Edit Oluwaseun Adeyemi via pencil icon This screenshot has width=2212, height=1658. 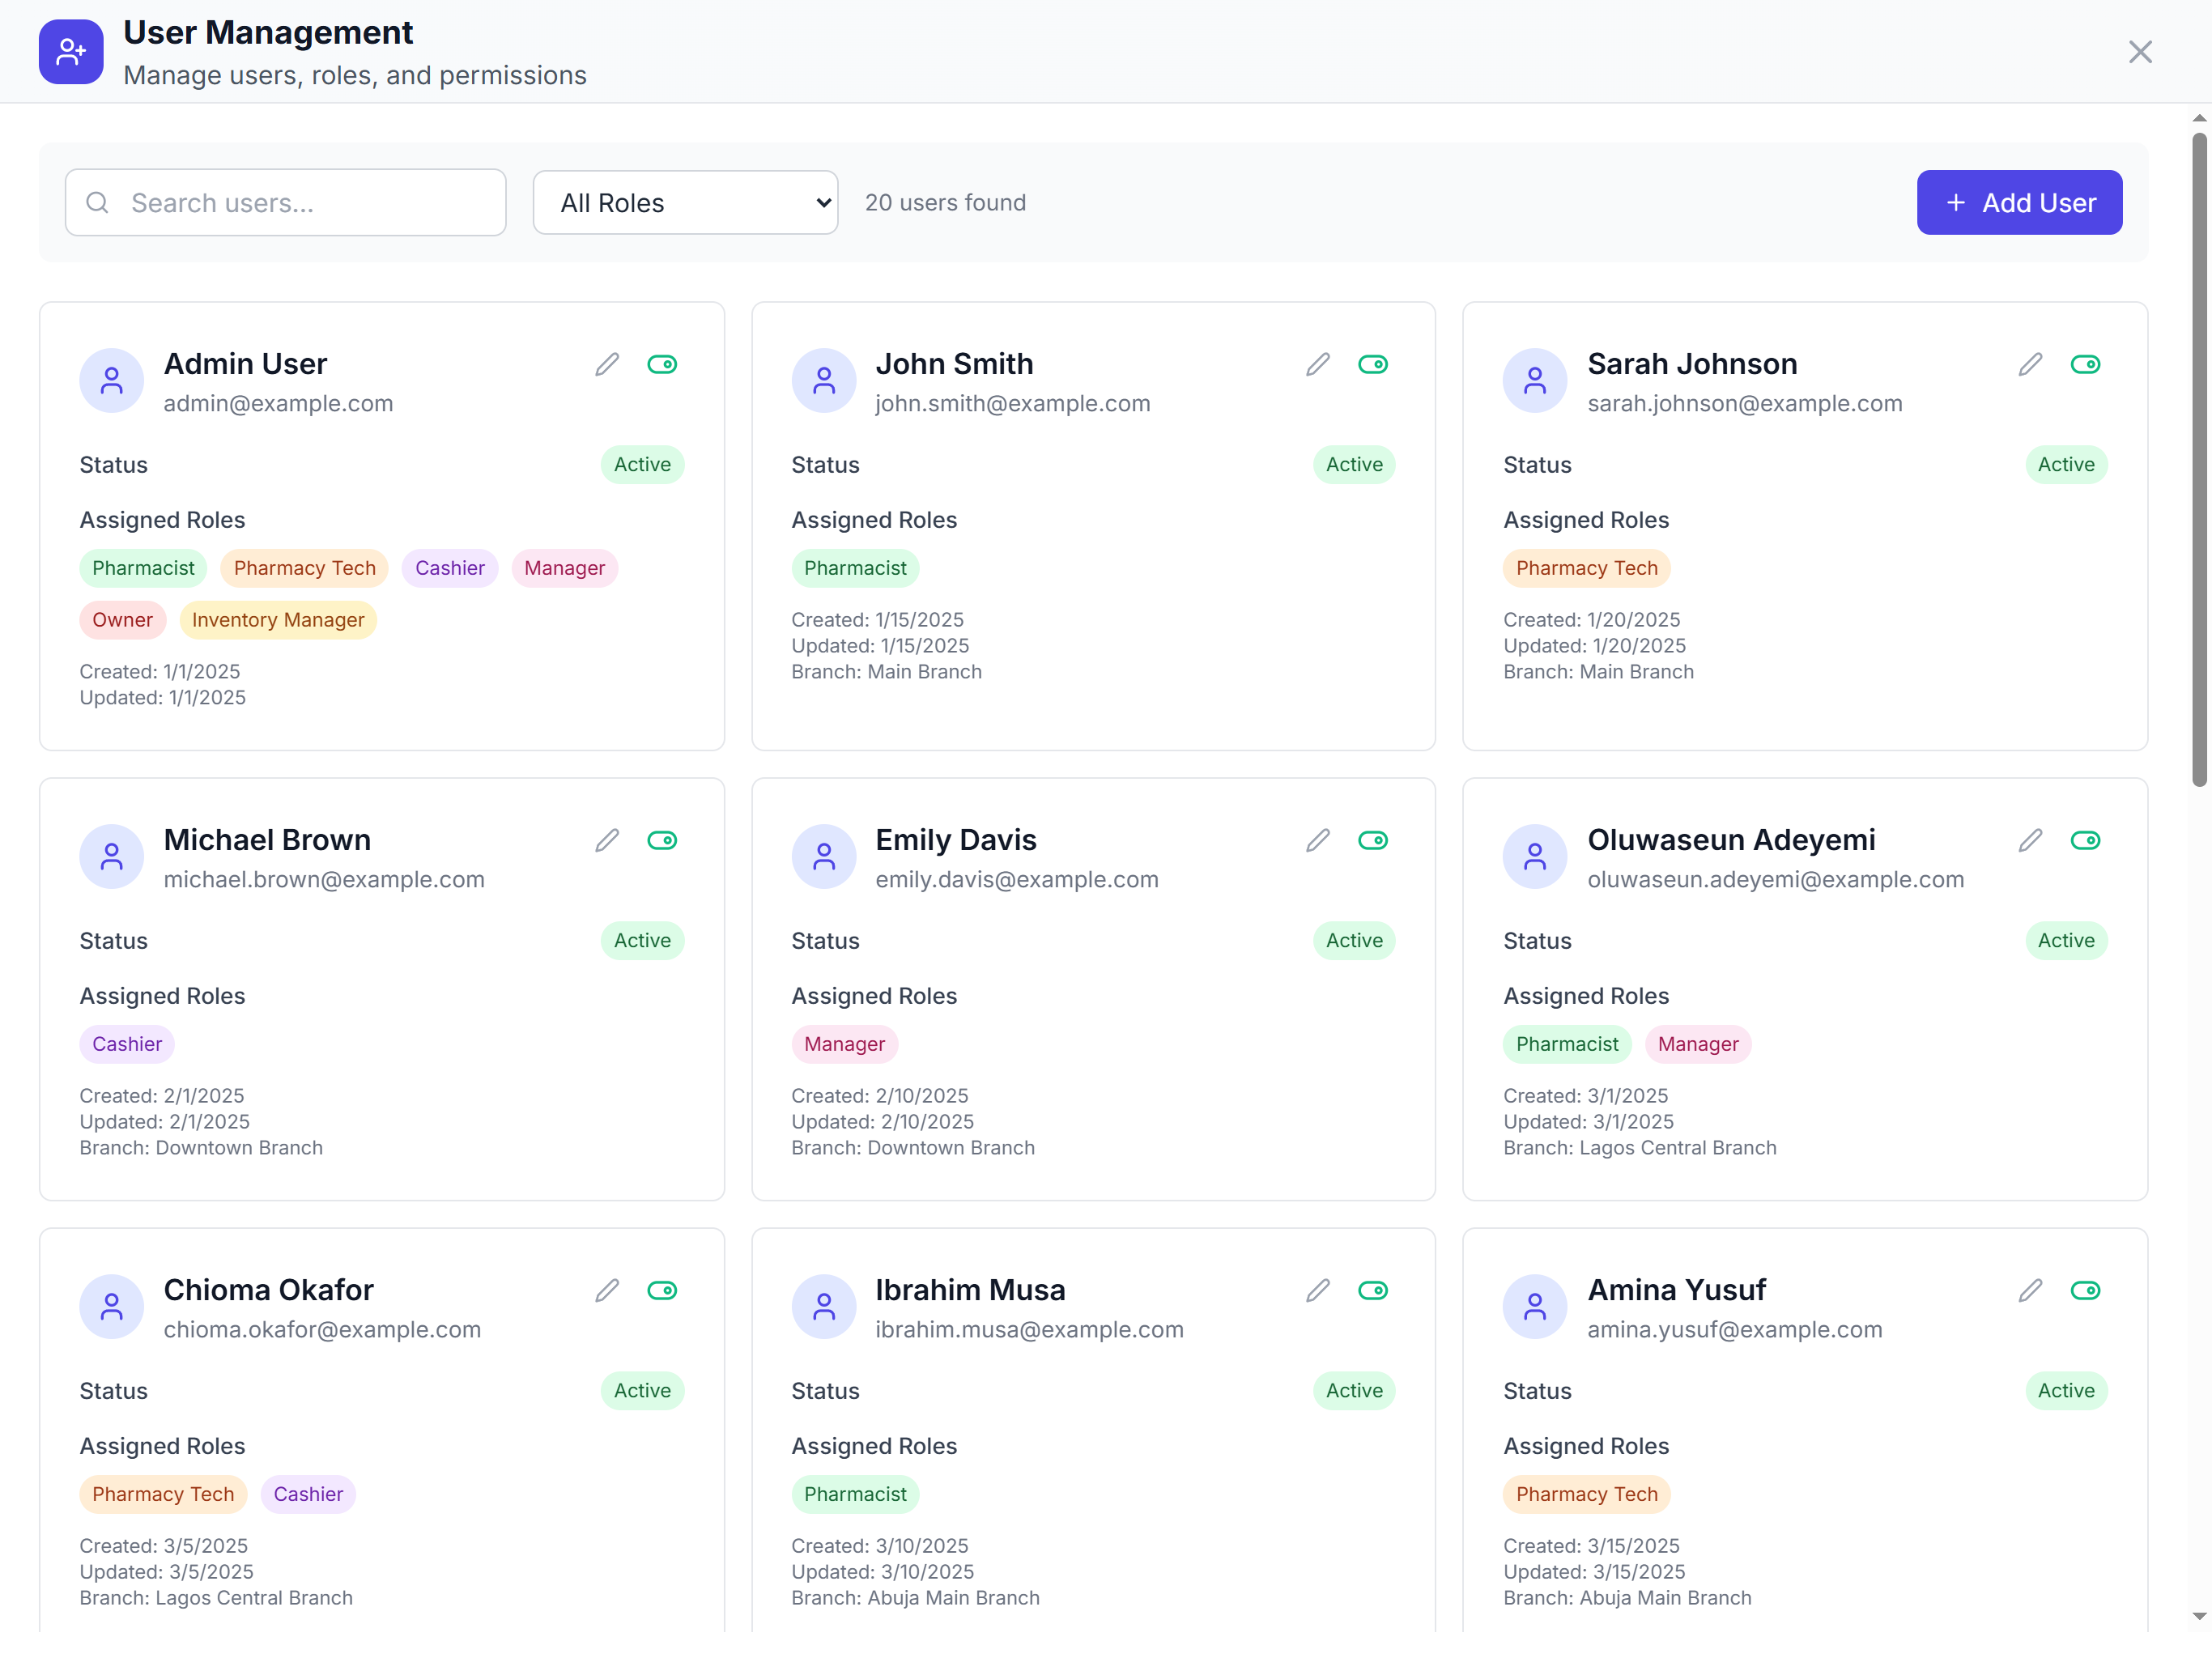2030,840
